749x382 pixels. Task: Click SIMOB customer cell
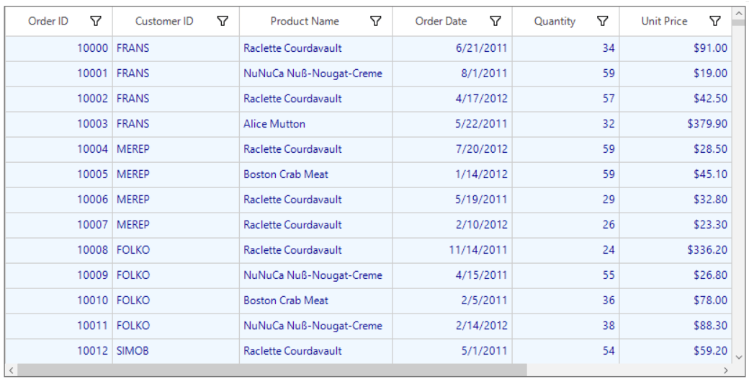[176, 351]
